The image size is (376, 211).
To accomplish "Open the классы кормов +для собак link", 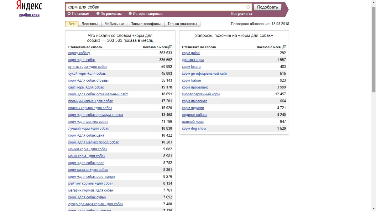I will [90, 108].
